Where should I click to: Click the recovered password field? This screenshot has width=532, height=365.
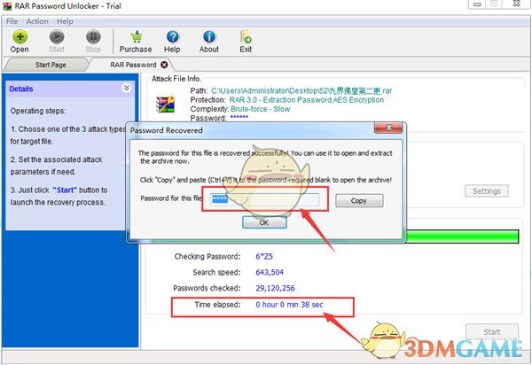(264, 199)
